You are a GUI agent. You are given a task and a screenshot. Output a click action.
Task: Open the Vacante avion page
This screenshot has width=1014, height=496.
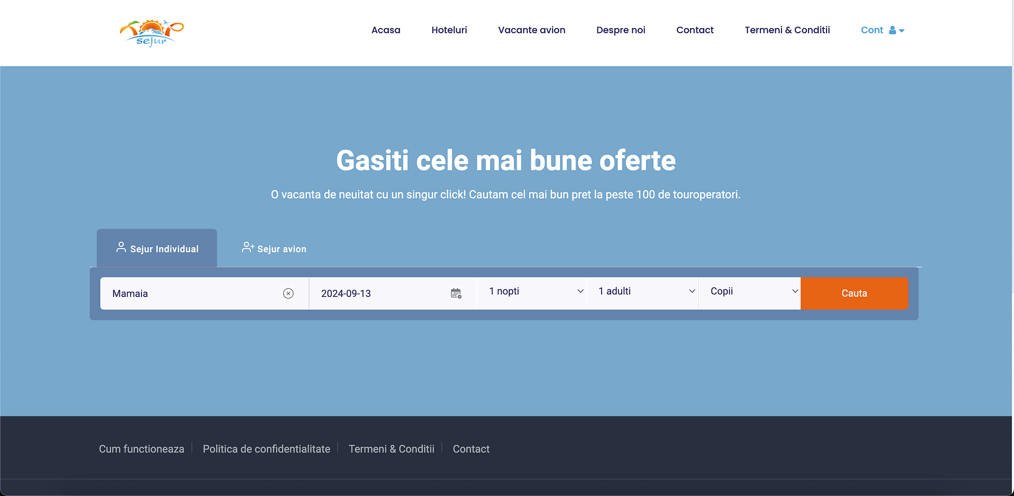click(x=531, y=30)
